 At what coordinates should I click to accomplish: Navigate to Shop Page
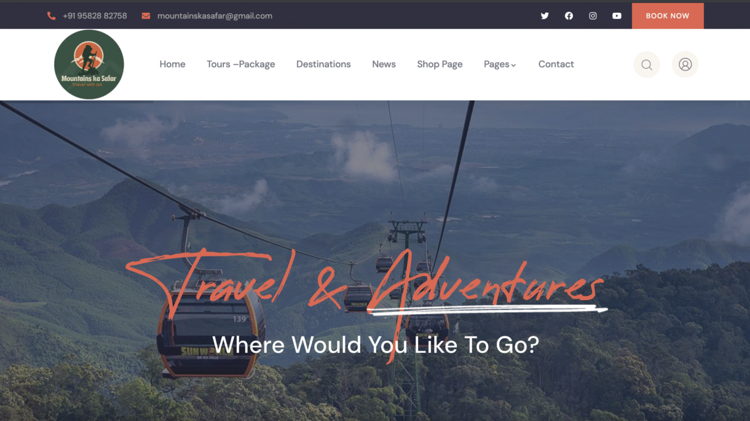440,64
